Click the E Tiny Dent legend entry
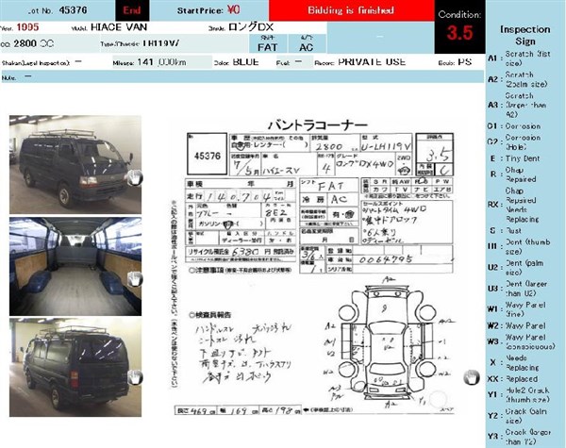The image size is (566, 448). click(515, 158)
